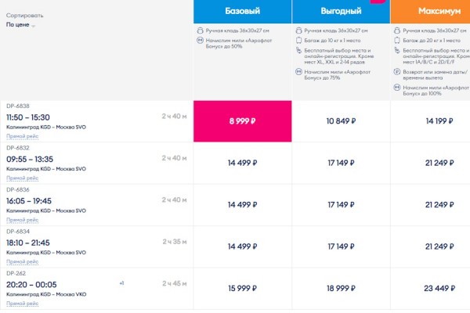Select the Базовый tariff header

tap(243, 12)
